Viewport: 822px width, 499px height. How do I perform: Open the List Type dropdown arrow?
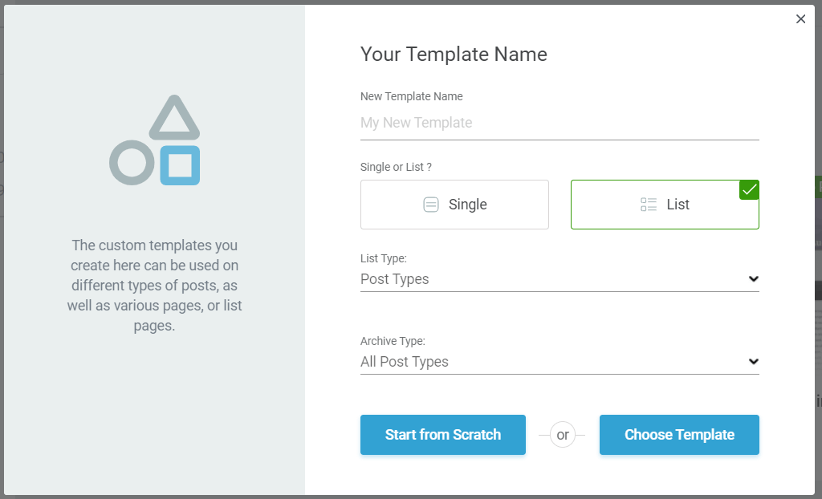pos(753,279)
